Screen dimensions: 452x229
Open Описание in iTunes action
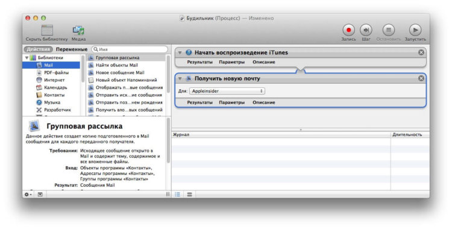point(264,62)
